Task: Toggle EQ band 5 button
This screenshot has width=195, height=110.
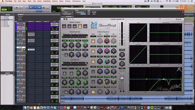Action: (x=93, y=82)
